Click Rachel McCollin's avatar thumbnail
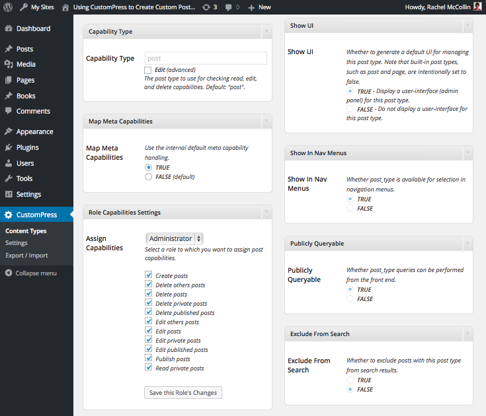The image size is (486, 416). click(x=477, y=7)
